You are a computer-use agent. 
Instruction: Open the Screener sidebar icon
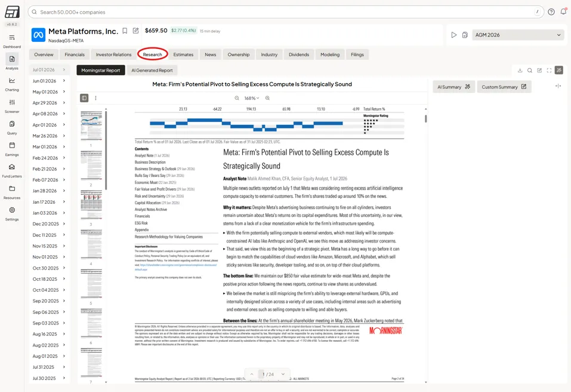pyautogui.click(x=12, y=102)
